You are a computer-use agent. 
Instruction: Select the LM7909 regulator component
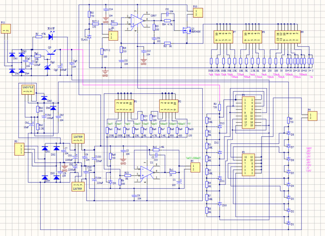click(78, 185)
